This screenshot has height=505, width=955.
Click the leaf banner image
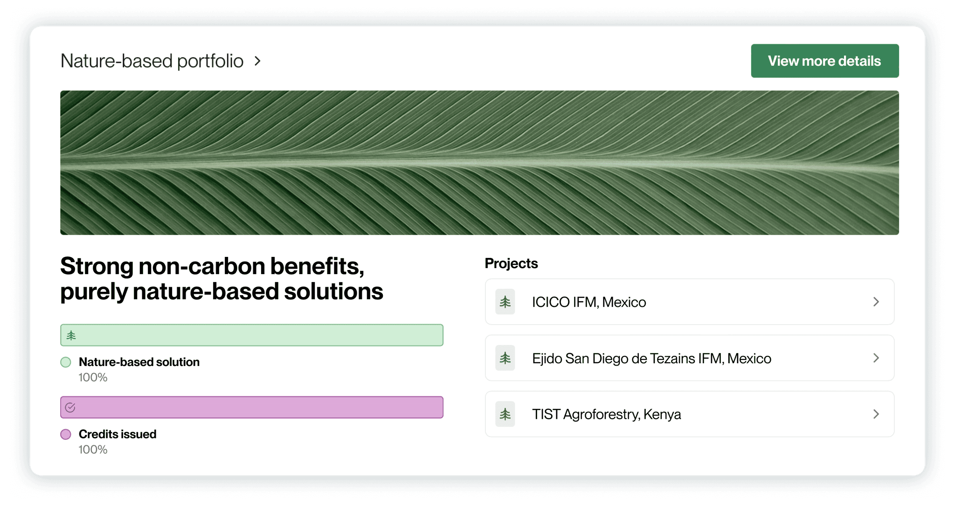point(477,162)
